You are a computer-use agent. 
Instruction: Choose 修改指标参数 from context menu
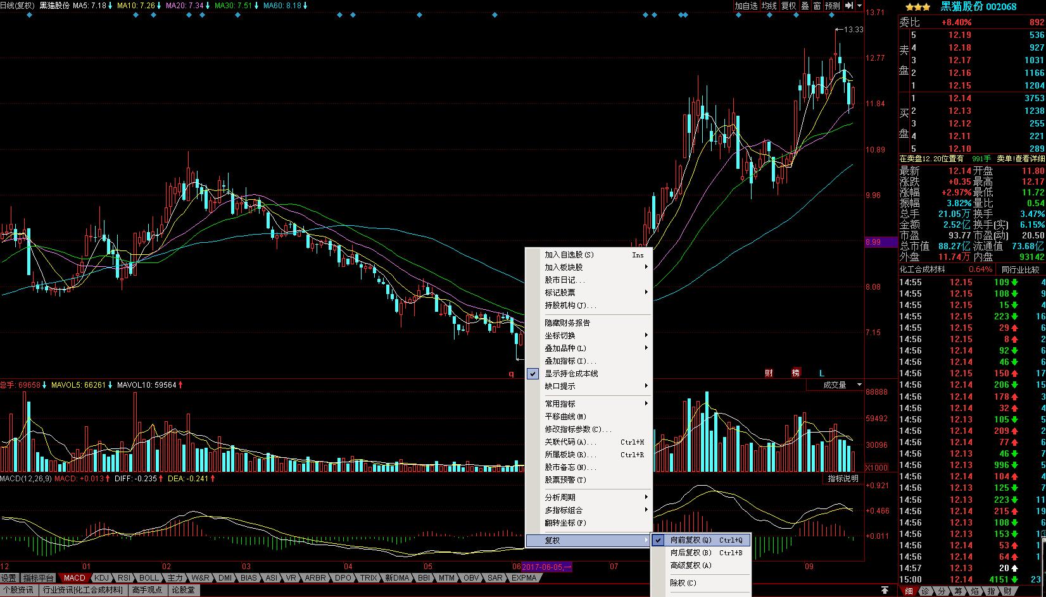pyautogui.click(x=588, y=429)
